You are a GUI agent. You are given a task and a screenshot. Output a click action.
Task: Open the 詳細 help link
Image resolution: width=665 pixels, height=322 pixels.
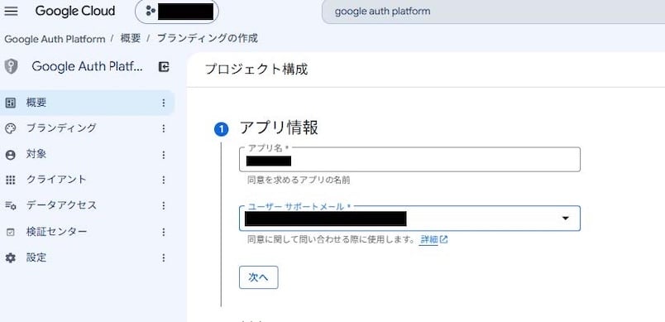tap(433, 240)
